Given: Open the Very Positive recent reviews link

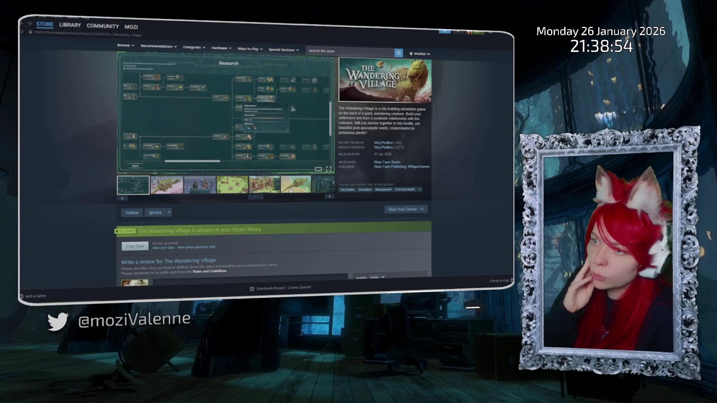Looking at the screenshot, I should click(x=383, y=143).
